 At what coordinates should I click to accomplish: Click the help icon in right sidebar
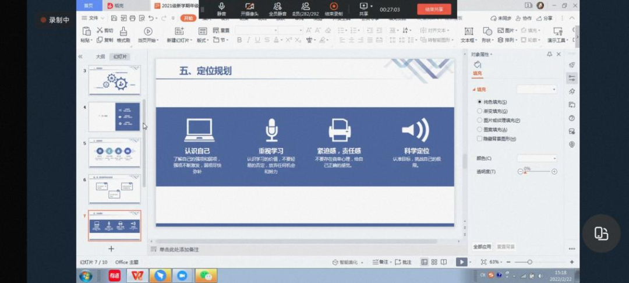pos(572,118)
